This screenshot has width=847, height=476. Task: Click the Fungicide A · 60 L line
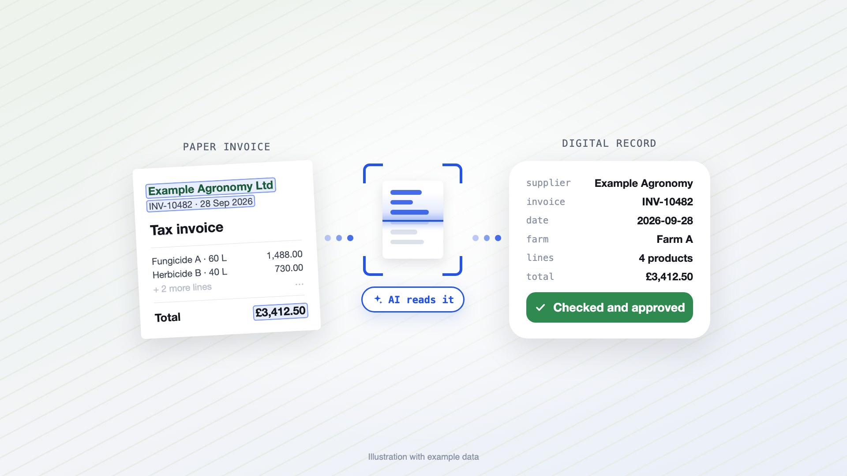click(189, 259)
